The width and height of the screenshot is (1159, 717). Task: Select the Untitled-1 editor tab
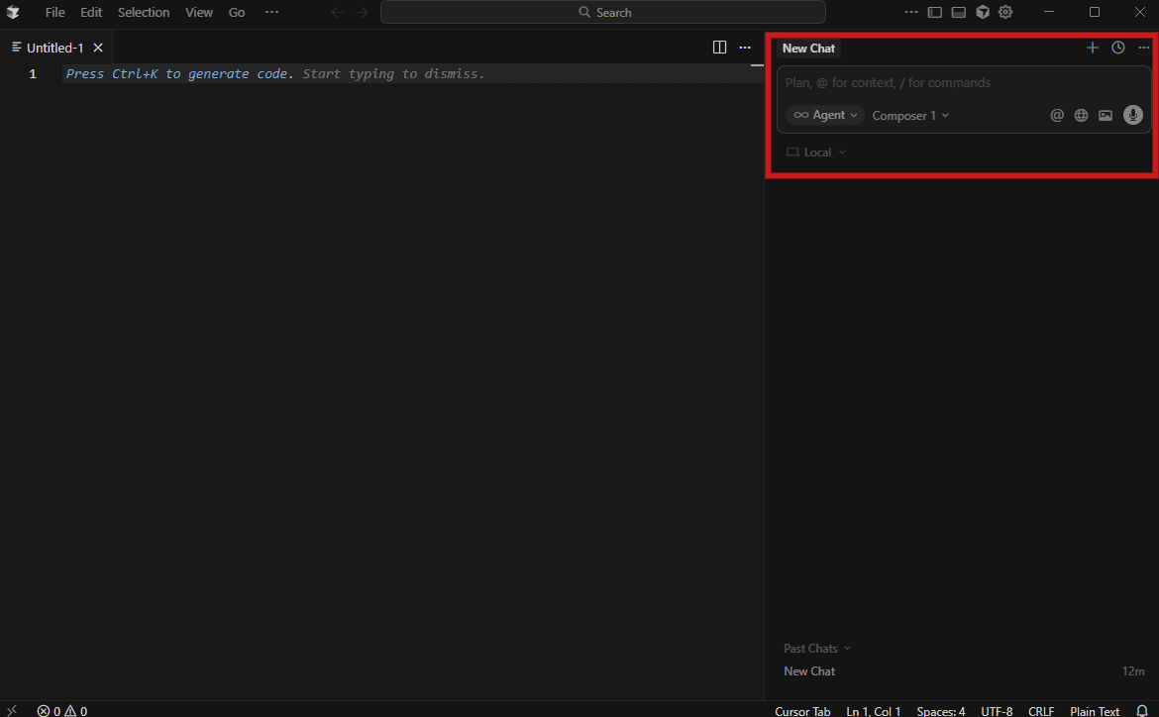(54, 48)
